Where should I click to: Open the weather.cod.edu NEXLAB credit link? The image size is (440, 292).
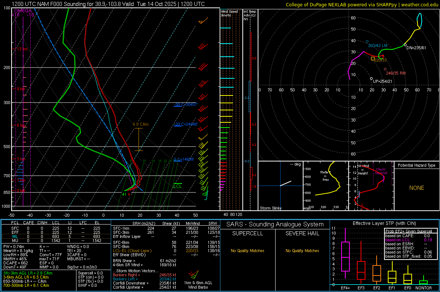coord(362,4)
